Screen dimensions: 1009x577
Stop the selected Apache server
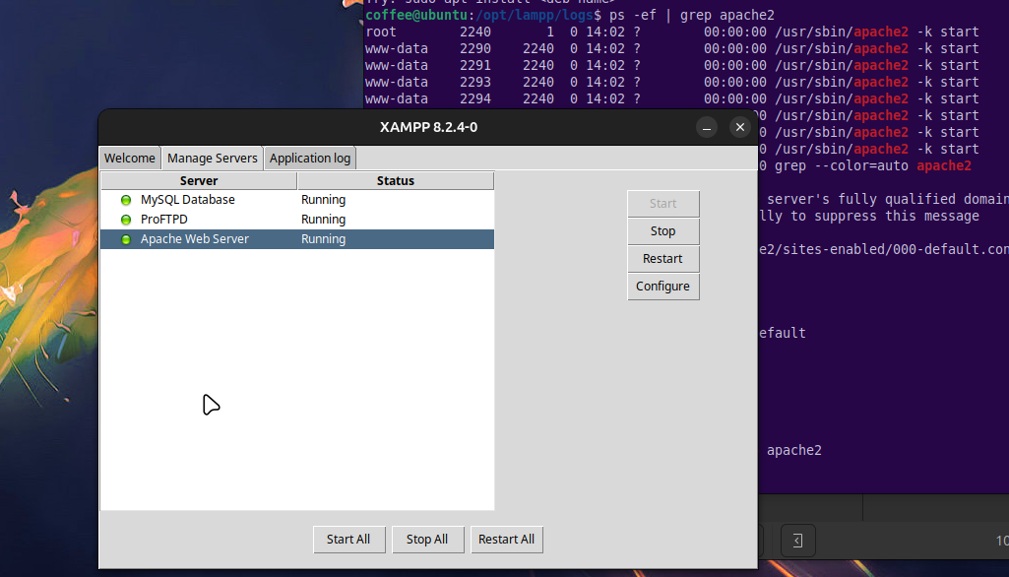tap(662, 231)
